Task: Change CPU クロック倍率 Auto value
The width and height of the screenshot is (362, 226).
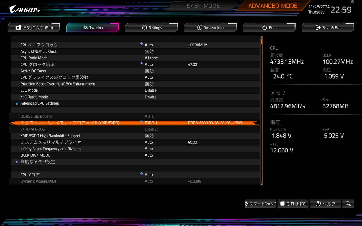Action: 149,64
